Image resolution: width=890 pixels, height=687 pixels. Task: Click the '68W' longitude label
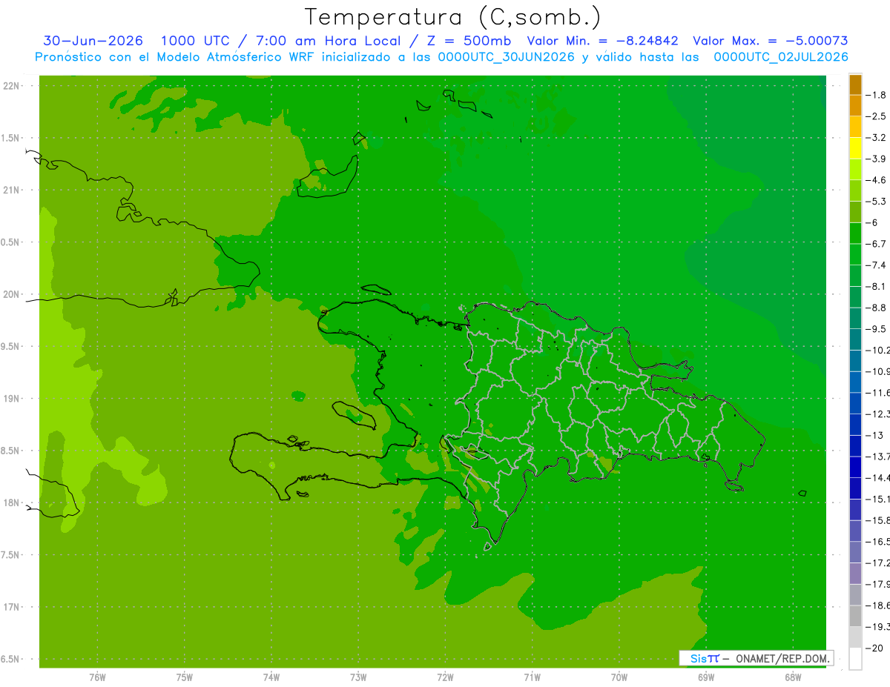coord(792,677)
